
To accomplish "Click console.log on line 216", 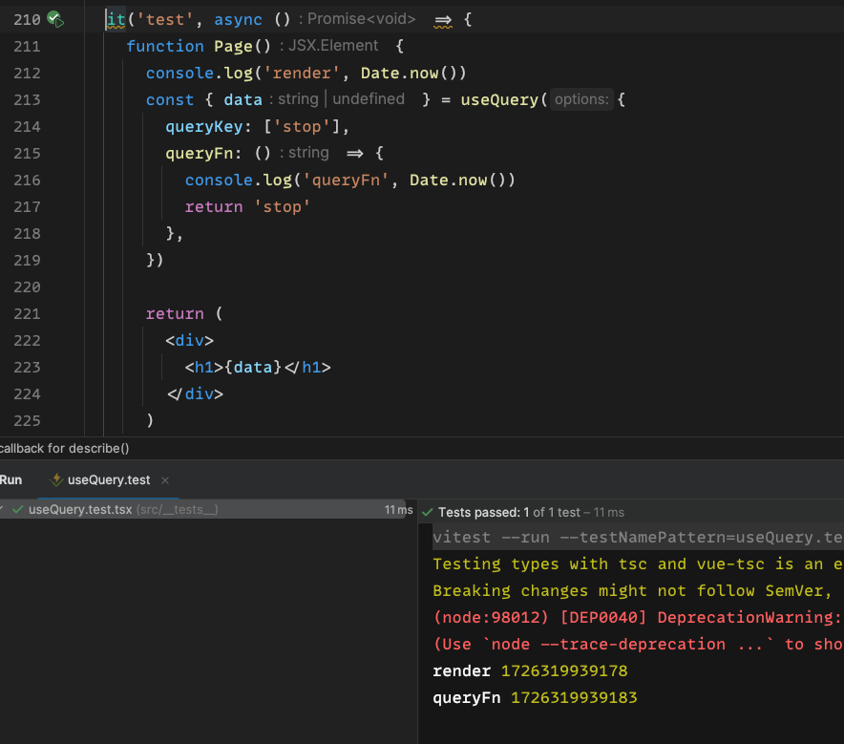I will 239,180.
